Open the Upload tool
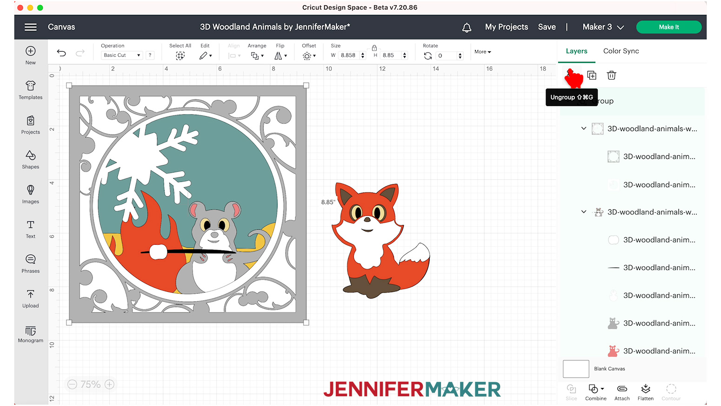Screen dimensions: 721x406 pyautogui.click(x=31, y=299)
